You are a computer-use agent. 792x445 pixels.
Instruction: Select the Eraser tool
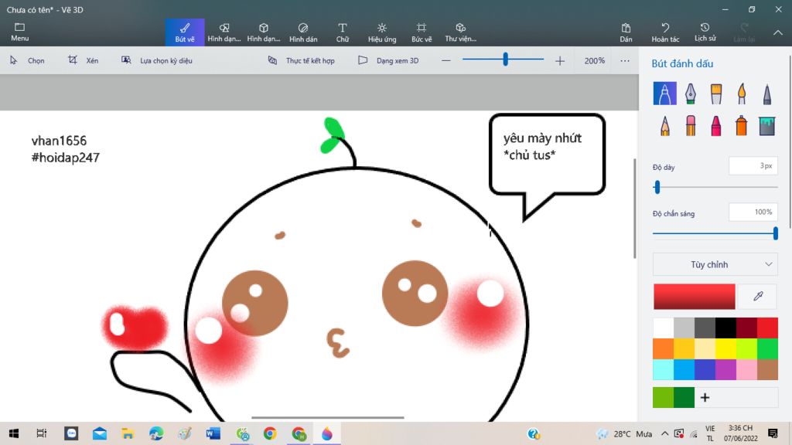click(x=691, y=126)
